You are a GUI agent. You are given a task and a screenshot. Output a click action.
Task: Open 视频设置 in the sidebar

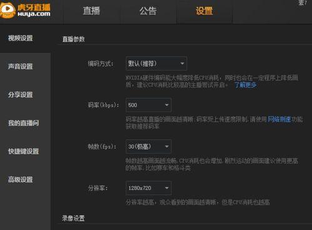point(21,38)
